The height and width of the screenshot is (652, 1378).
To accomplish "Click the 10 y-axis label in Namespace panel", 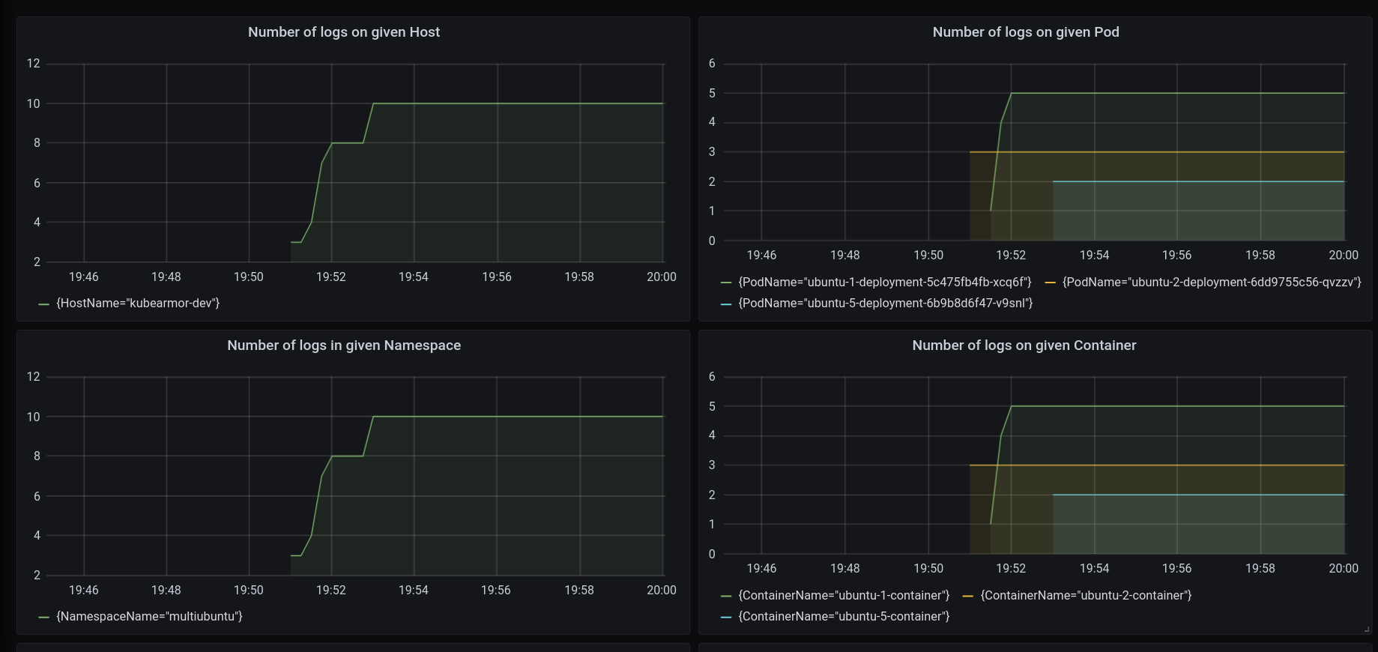I will click(x=34, y=417).
